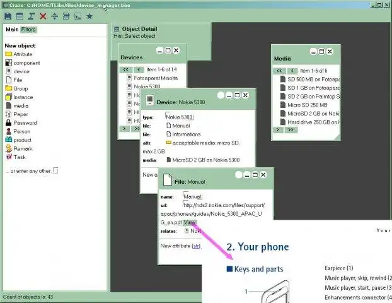The height and width of the screenshot is (303, 392).
Task: Click the stacked windows toolbar icon
Action: point(66,16)
